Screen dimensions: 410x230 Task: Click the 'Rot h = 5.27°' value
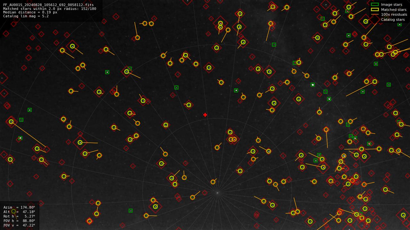pos(19,216)
